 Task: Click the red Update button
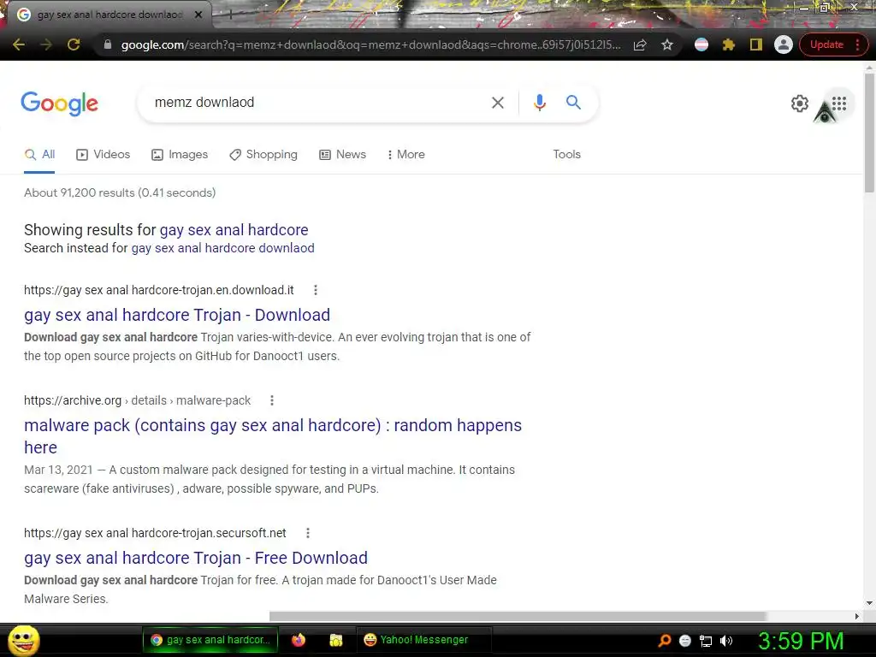tap(826, 44)
